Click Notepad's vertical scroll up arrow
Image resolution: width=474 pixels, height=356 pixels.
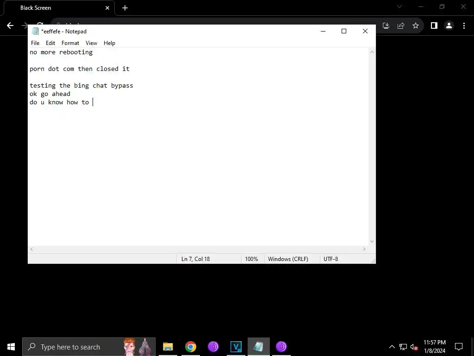[372, 52]
